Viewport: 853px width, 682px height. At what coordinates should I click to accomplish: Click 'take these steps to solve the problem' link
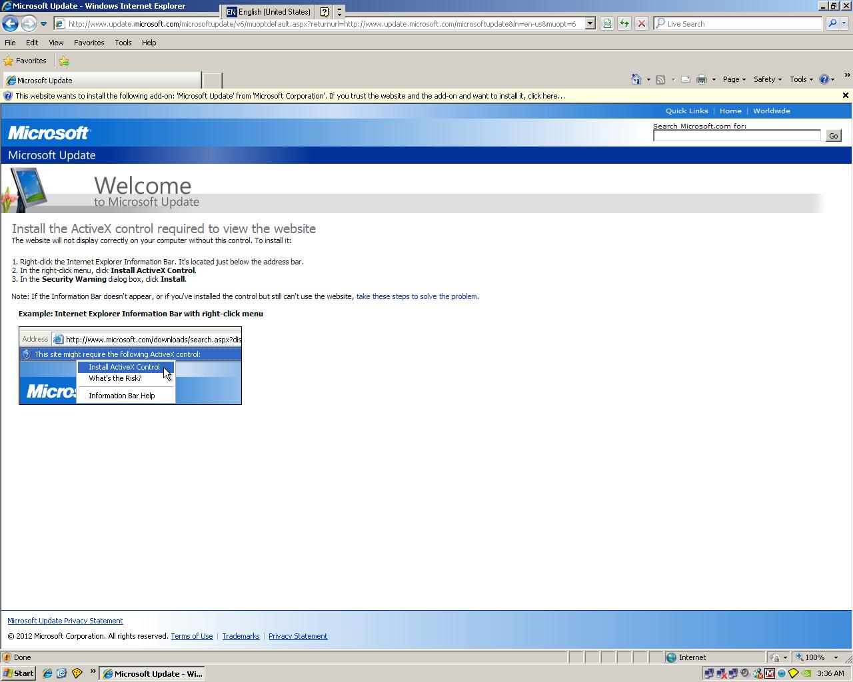tap(417, 296)
